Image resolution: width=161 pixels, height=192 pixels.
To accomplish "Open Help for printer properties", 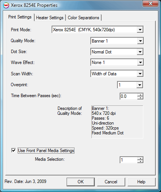I will (x=141, y=182).
